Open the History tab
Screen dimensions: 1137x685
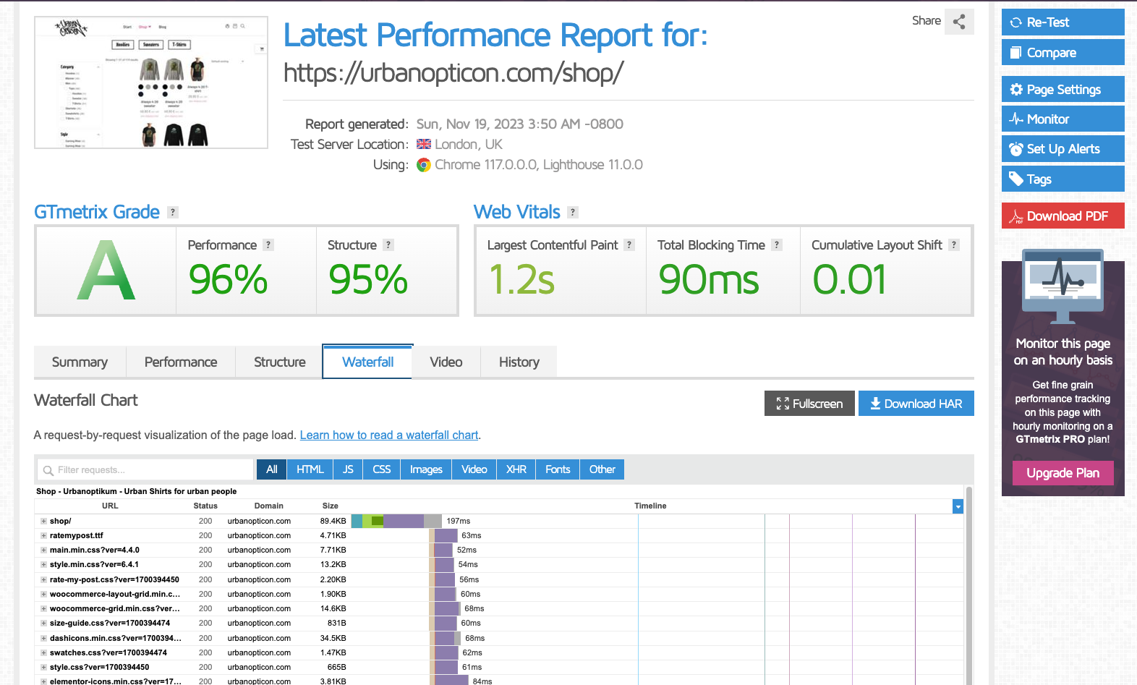[519, 362]
